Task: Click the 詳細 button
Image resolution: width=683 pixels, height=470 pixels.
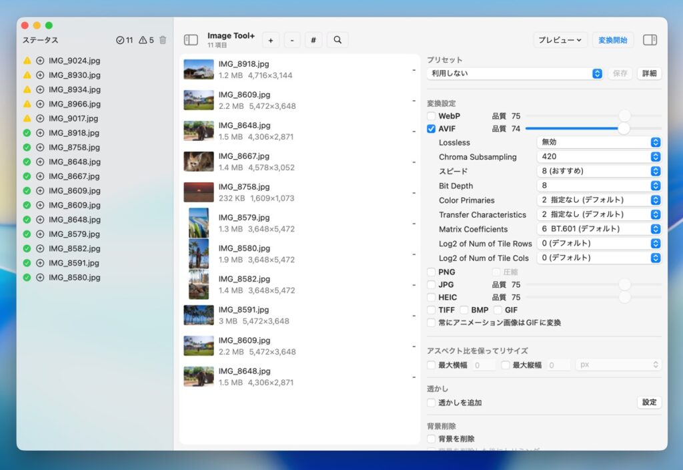Action: pyautogui.click(x=649, y=73)
